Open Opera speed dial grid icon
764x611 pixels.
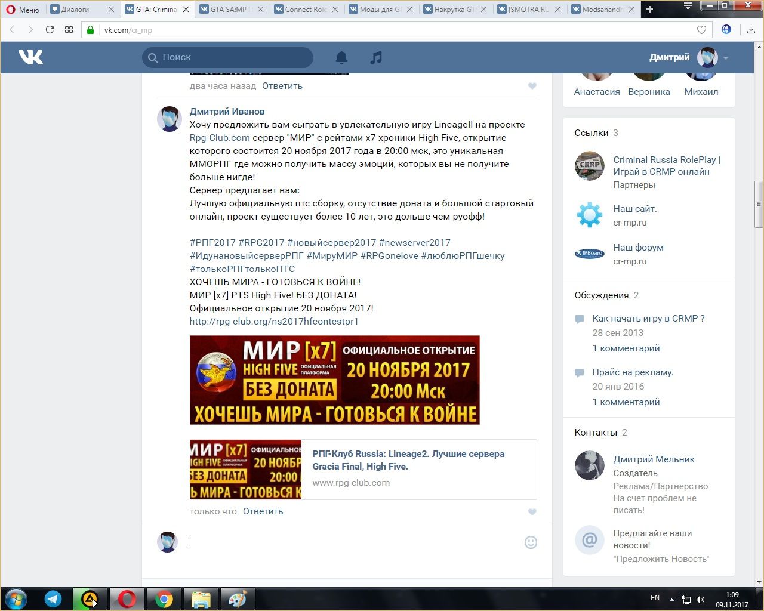[69, 29]
